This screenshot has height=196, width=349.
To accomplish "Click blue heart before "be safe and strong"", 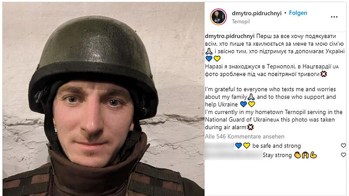I will tap(238, 145).
